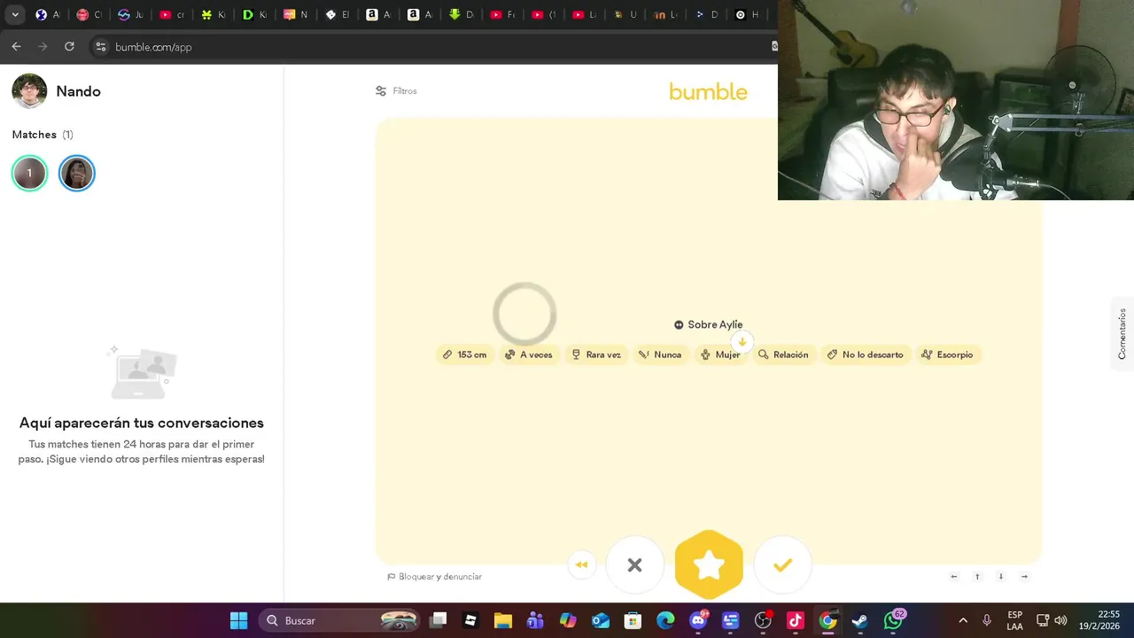The image size is (1134, 638).
Task: Open TikTok from the taskbar
Action: [796, 620]
